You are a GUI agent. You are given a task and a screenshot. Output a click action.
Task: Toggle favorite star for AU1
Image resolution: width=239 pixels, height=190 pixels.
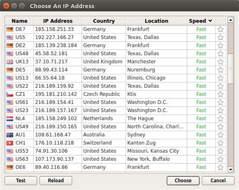pyautogui.click(x=220, y=135)
